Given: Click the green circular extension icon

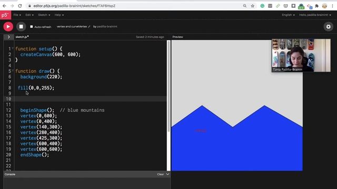Looking at the screenshot, I should pos(262,6).
